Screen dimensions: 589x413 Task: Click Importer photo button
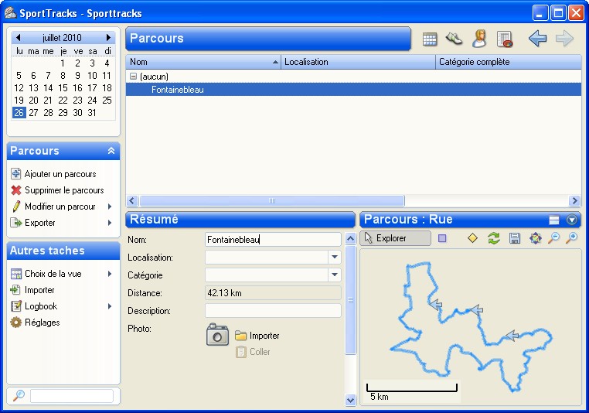point(257,336)
